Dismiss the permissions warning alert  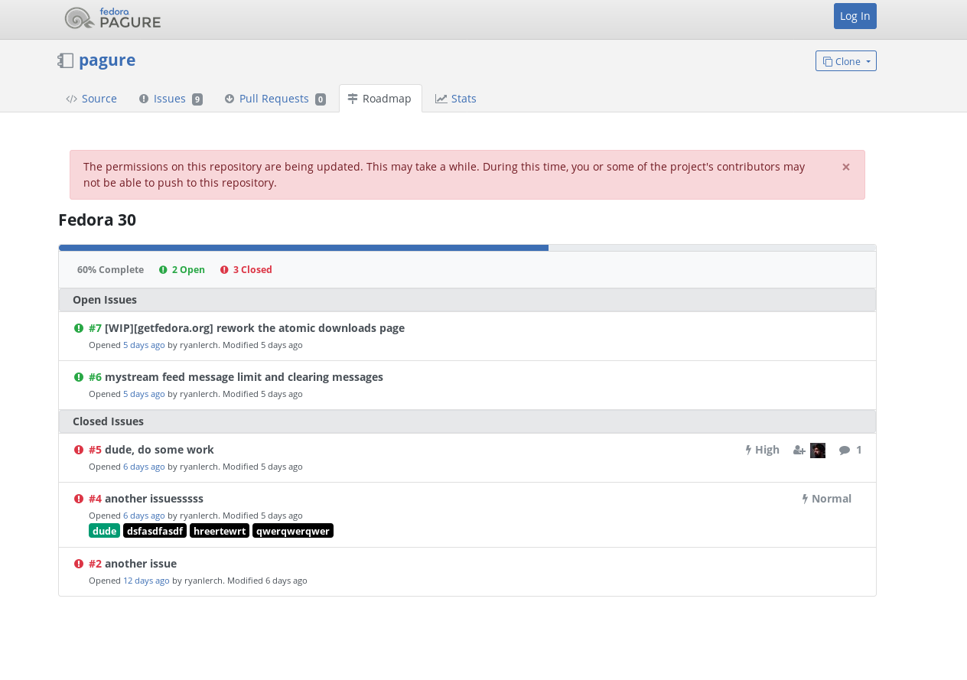(x=846, y=167)
